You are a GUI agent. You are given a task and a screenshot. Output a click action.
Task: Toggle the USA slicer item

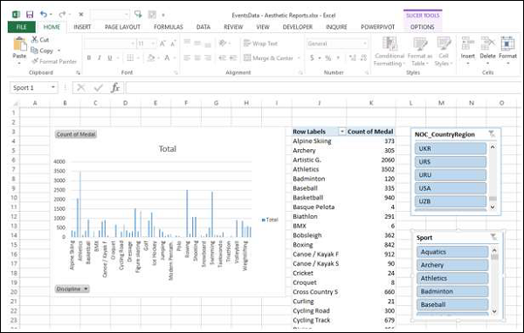pyautogui.click(x=451, y=188)
